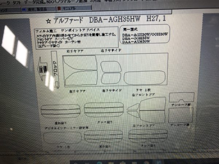This screenshot has width=219, height=164.
Task: Click the サンルーフ前 label
Action: click(x=181, y=105)
